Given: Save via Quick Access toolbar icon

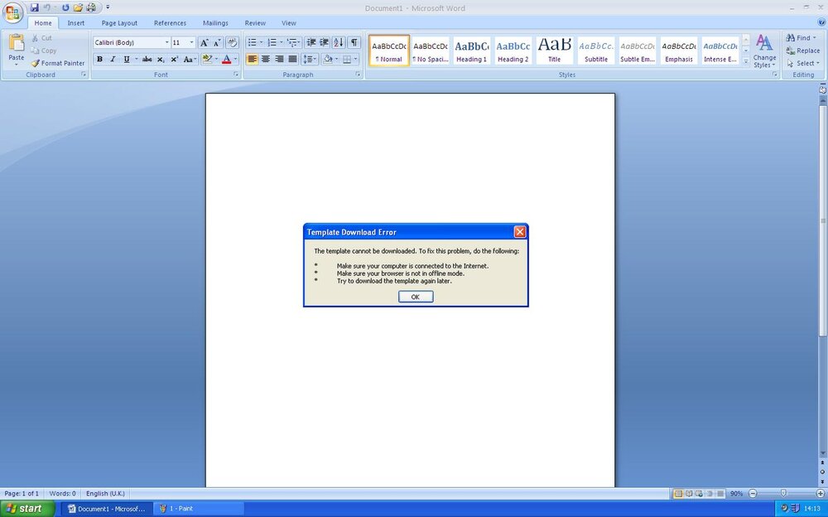Looking at the screenshot, I should 34,7.
